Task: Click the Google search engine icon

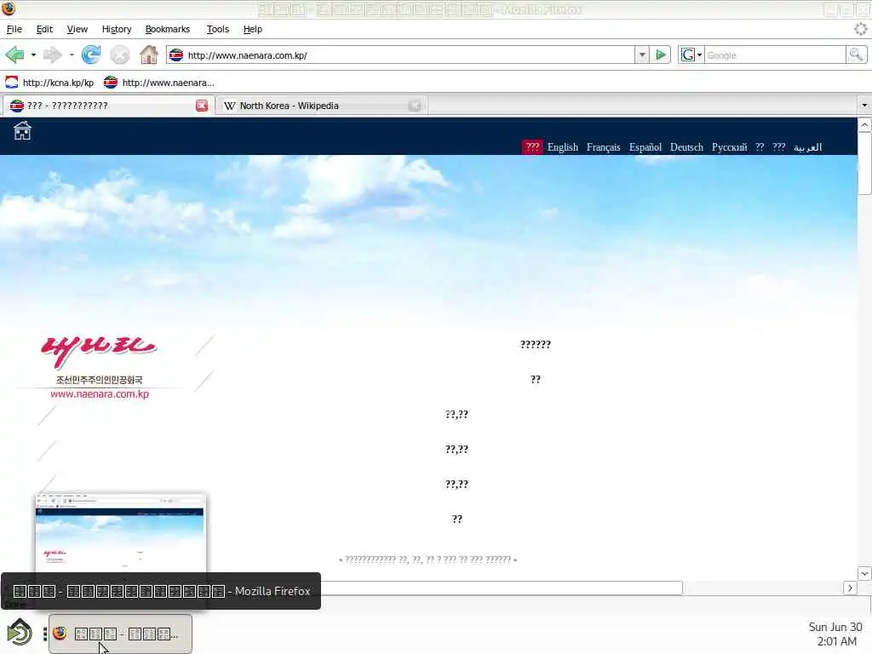Action: point(688,54)
